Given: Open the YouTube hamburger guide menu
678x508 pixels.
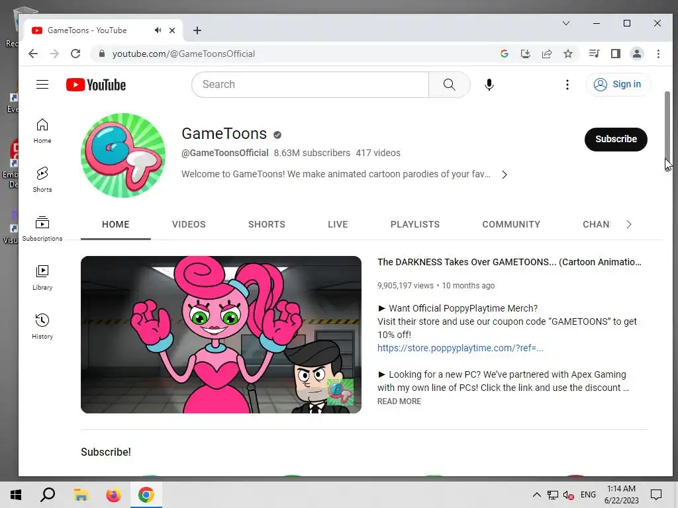Looking at the screenshot, I should (x=42, y=84).
